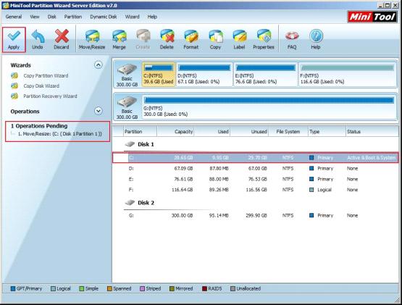
Task: Open the Partition menu
Action: coord(73,17)
